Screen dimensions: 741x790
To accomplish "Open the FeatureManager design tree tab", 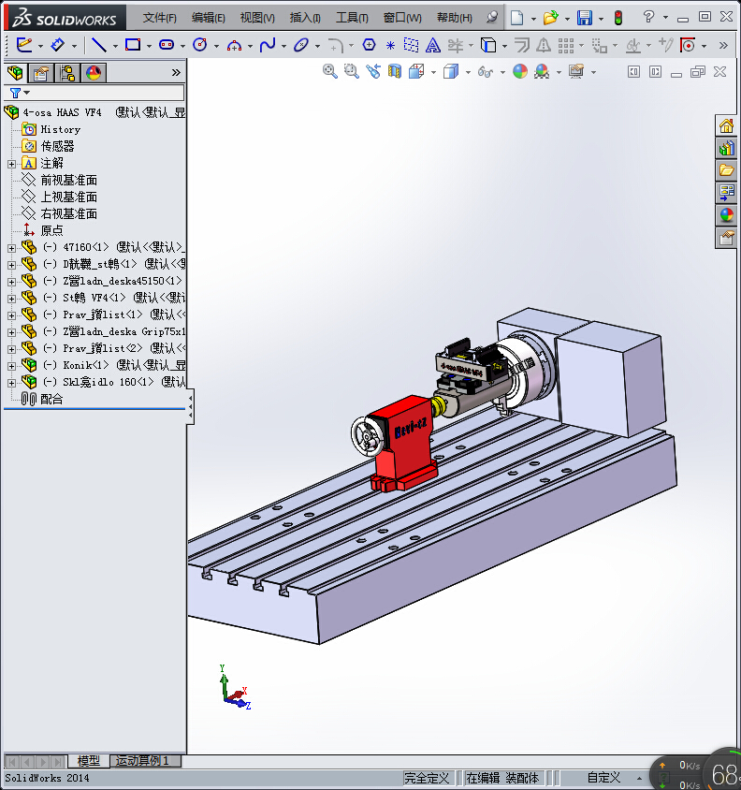I will click(16, 73).
